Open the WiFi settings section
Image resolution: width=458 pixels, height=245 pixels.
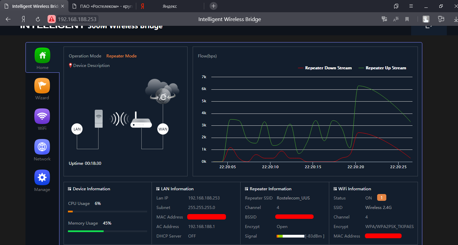pos(42,117)
